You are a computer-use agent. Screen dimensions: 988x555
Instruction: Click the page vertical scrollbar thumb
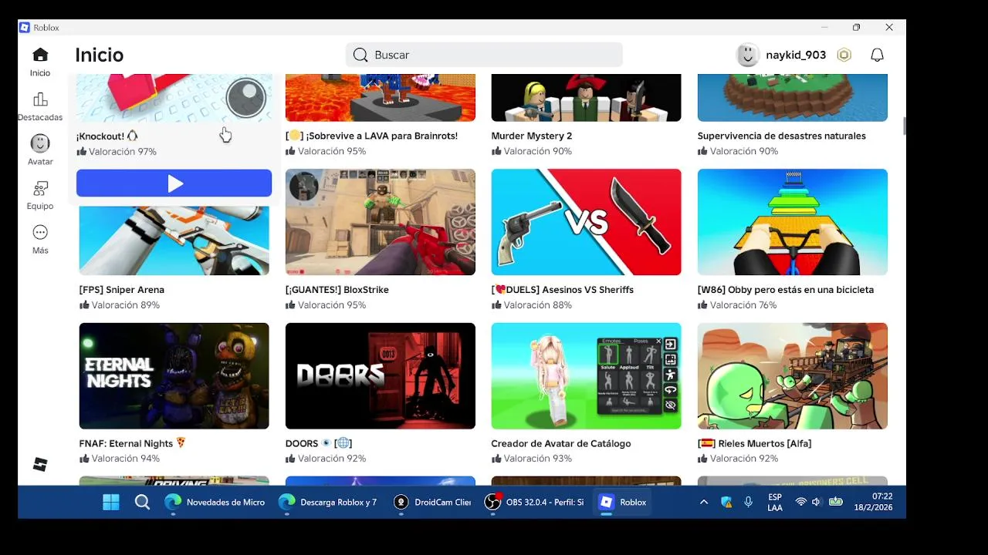tap(905, 126)
